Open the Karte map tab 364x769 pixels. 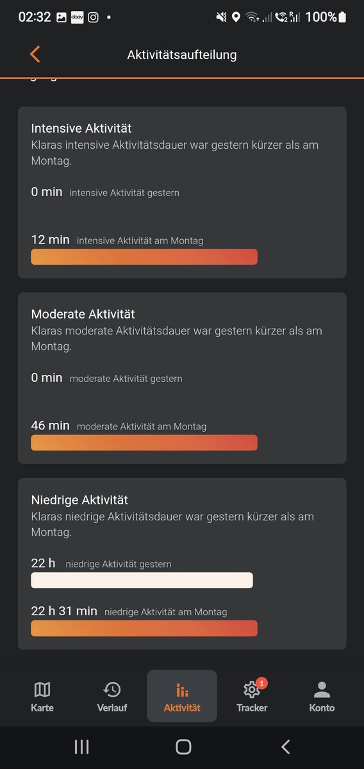click(42, 697)
